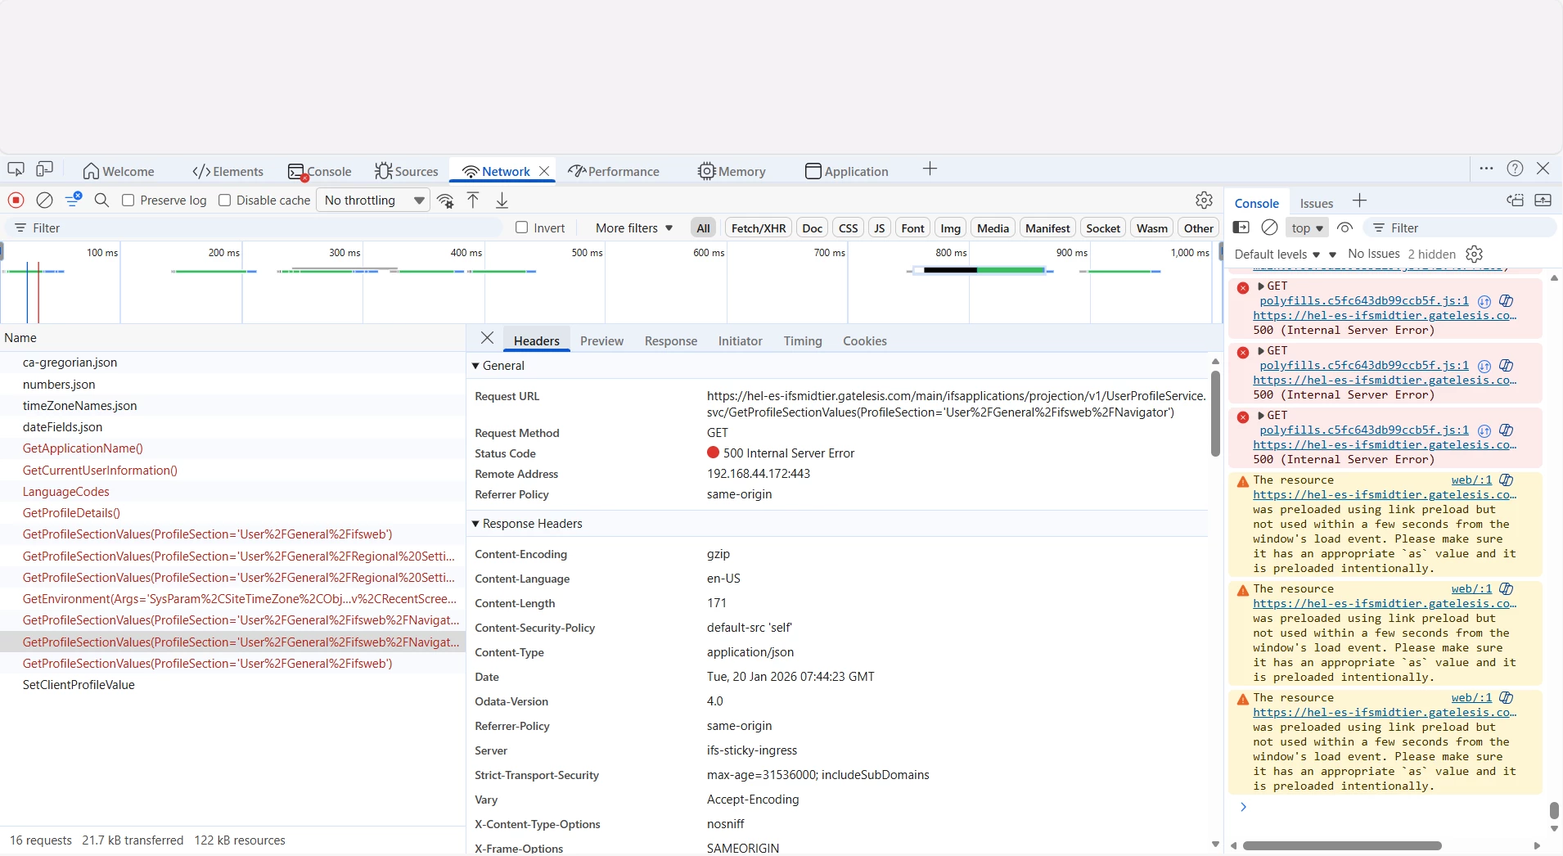1563x856 pixels.
Task: Open the network search magnifier icon
Action: click(x=101, y=200)
